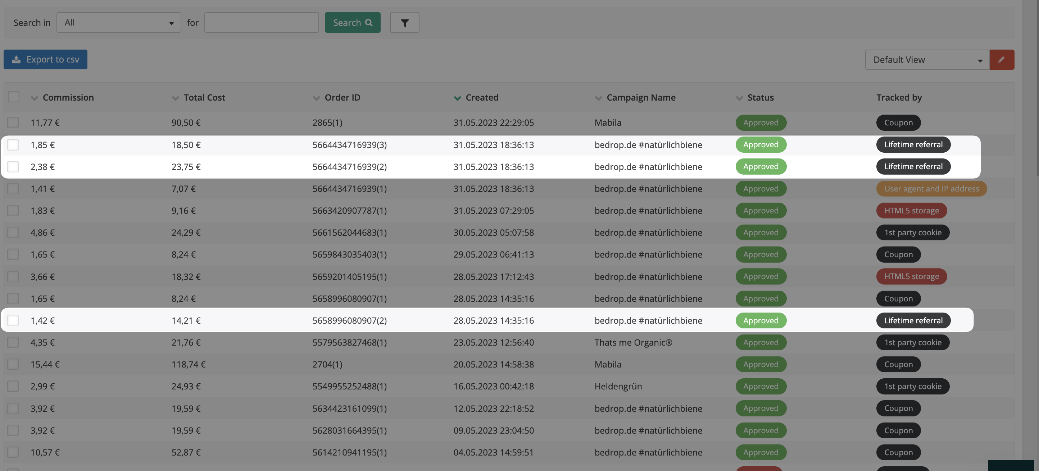This screenshot has height=471, width=1039.
Task: Click the Tracked by column header
Action: click(899, 97)
